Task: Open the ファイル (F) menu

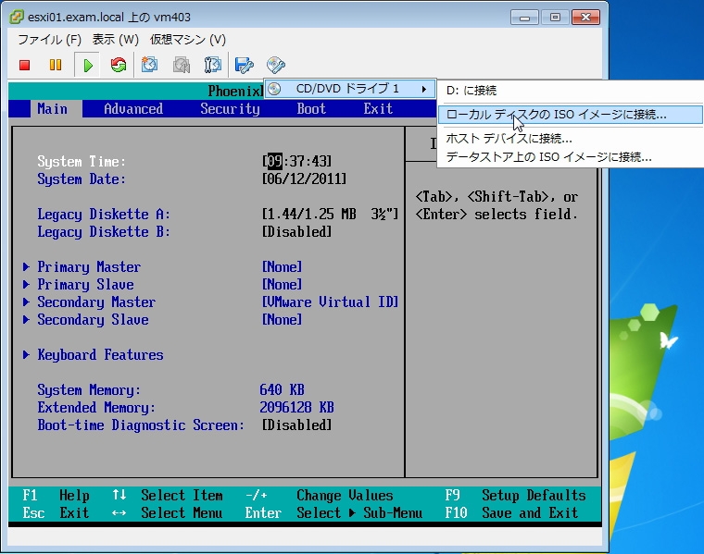Action: [49, 40]
